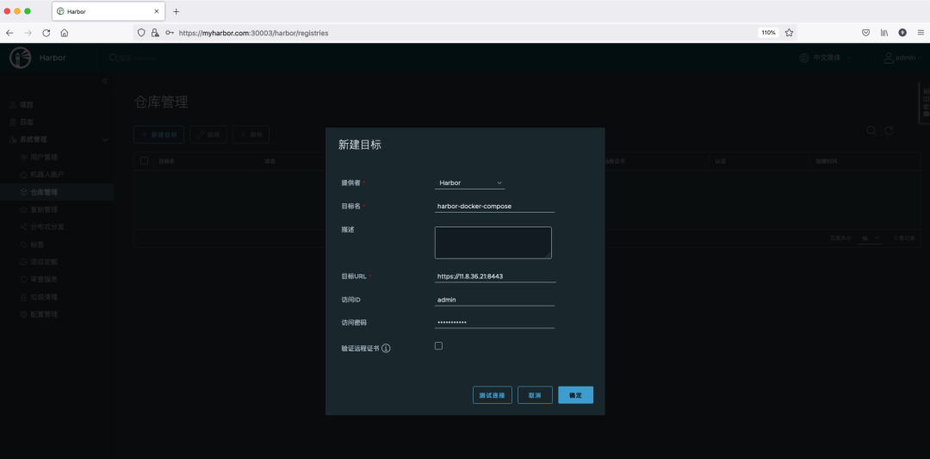Refresh the registry list with circular arrow
The height and width of the screenshot is (459, 930).
tap(889, 130)
